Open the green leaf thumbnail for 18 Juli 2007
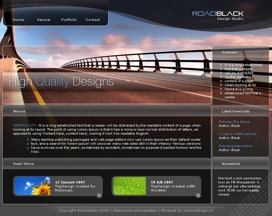Viewport: 272px width, 216px height. [x=129, y=186]
